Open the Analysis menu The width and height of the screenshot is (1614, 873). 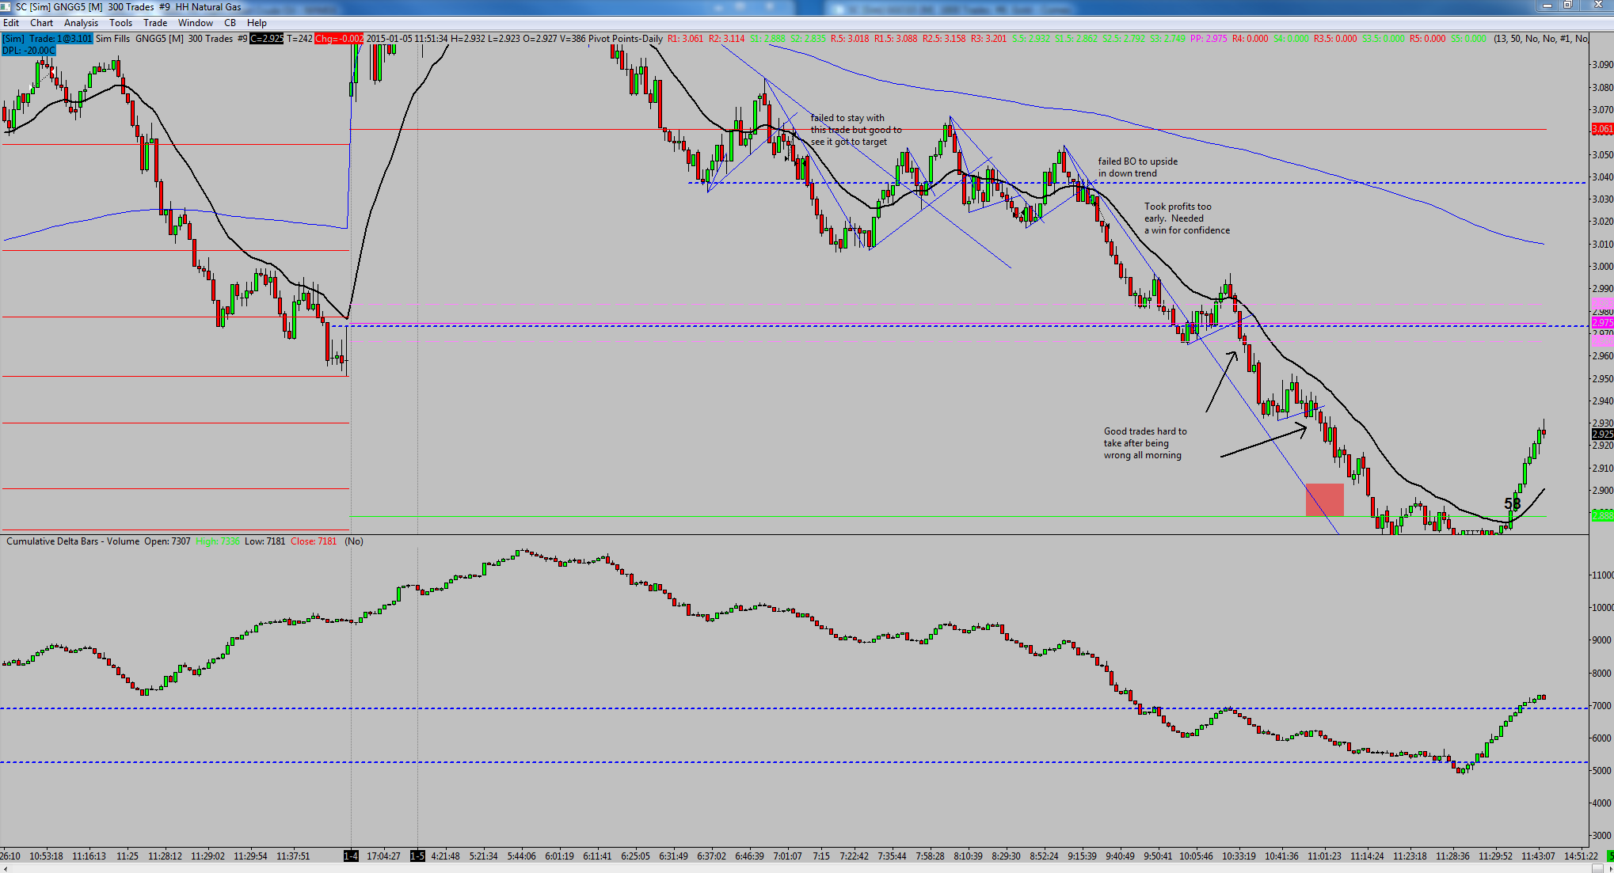tap(81, 23)
